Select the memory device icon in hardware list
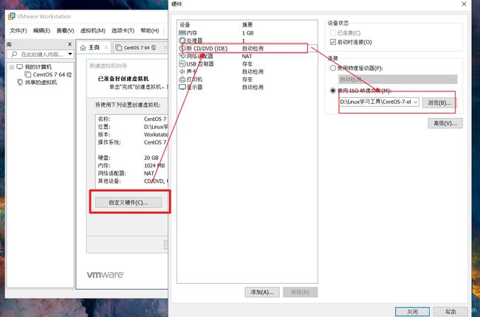 pos(182,32)
